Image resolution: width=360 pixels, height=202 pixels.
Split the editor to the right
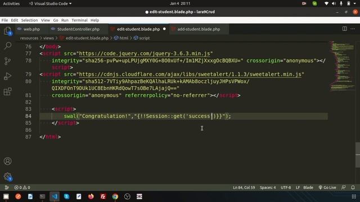345,29
